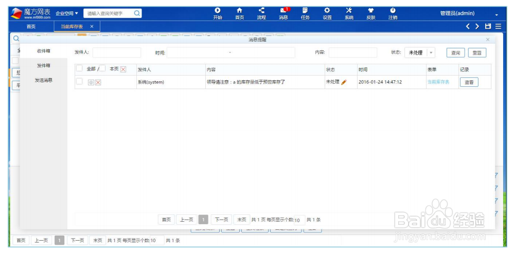
Task: Click the 发件人 sender input field
Action: point(117,53)
